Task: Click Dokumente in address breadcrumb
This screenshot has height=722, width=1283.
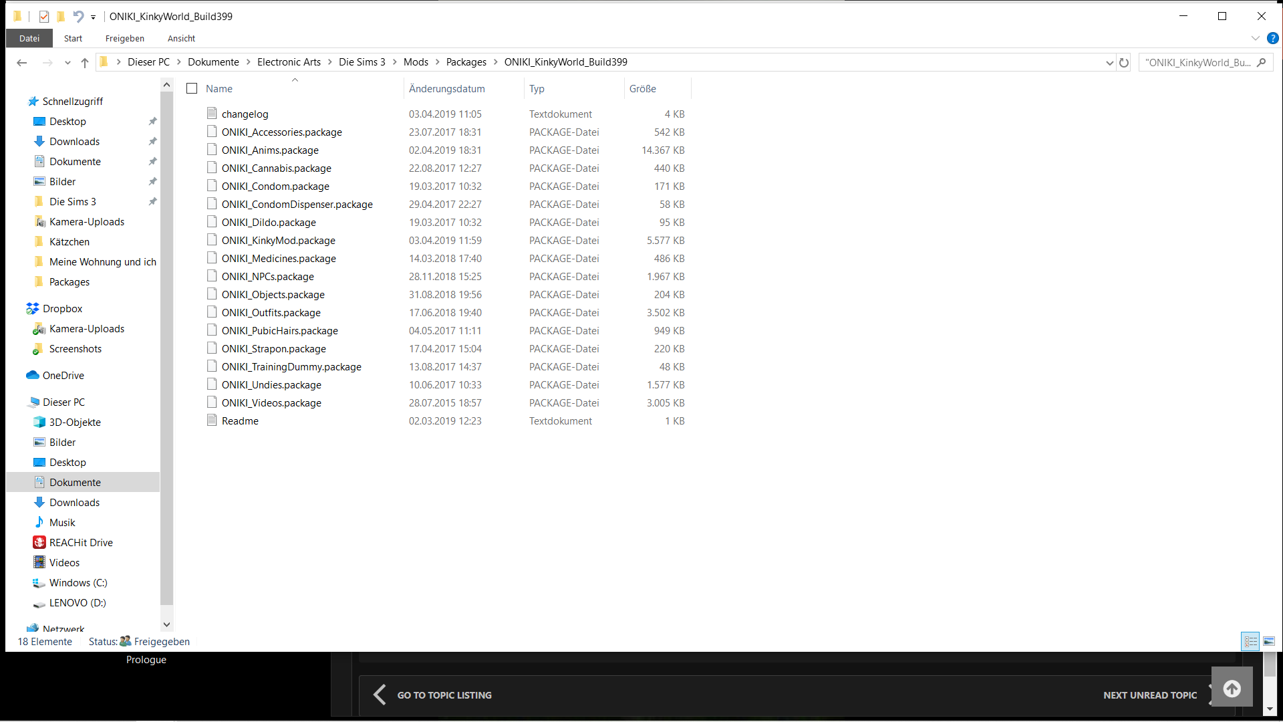Action: pyautogui.click(x=213, y=62)
